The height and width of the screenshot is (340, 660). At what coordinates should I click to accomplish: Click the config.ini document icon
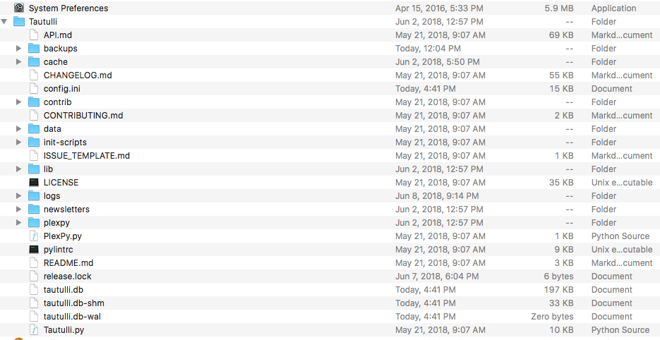tap(34, 89)
